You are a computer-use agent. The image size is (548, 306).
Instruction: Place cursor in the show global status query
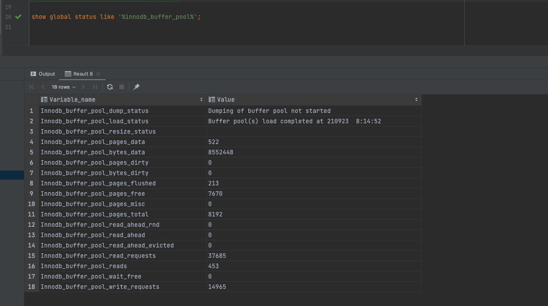tap(116, 17)
